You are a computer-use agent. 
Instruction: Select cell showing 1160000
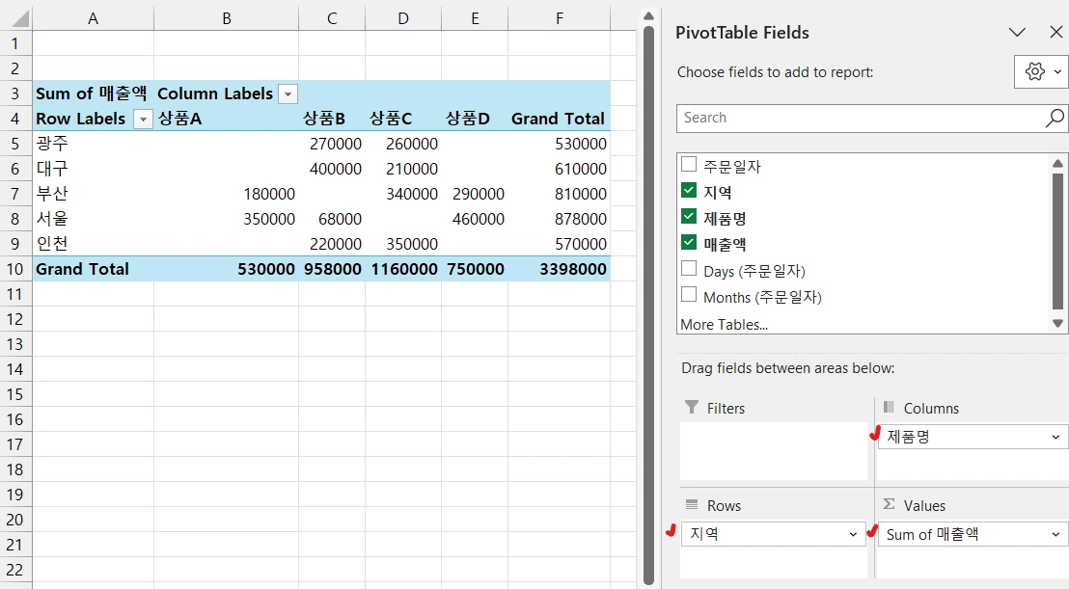point(403,269)
